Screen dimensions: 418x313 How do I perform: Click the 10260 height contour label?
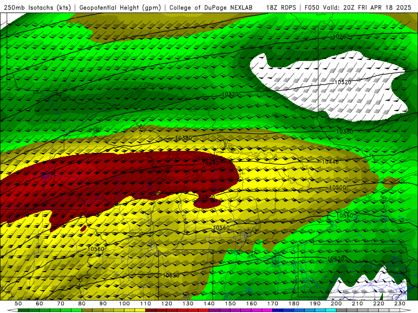click(341, 37)
